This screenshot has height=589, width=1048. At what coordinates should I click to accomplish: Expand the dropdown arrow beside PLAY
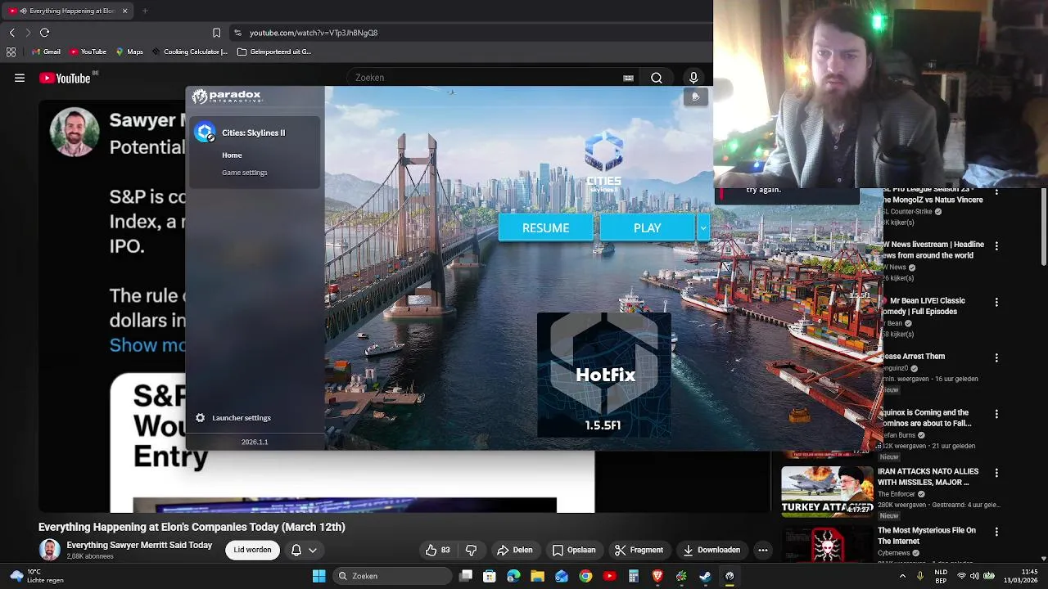pyautogui.click(x=703, y=228)
